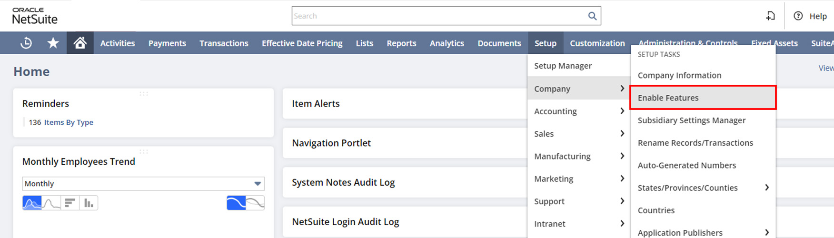Select the line chart type icon
This screenshot has width=834, height=238.
pos(51,203)
